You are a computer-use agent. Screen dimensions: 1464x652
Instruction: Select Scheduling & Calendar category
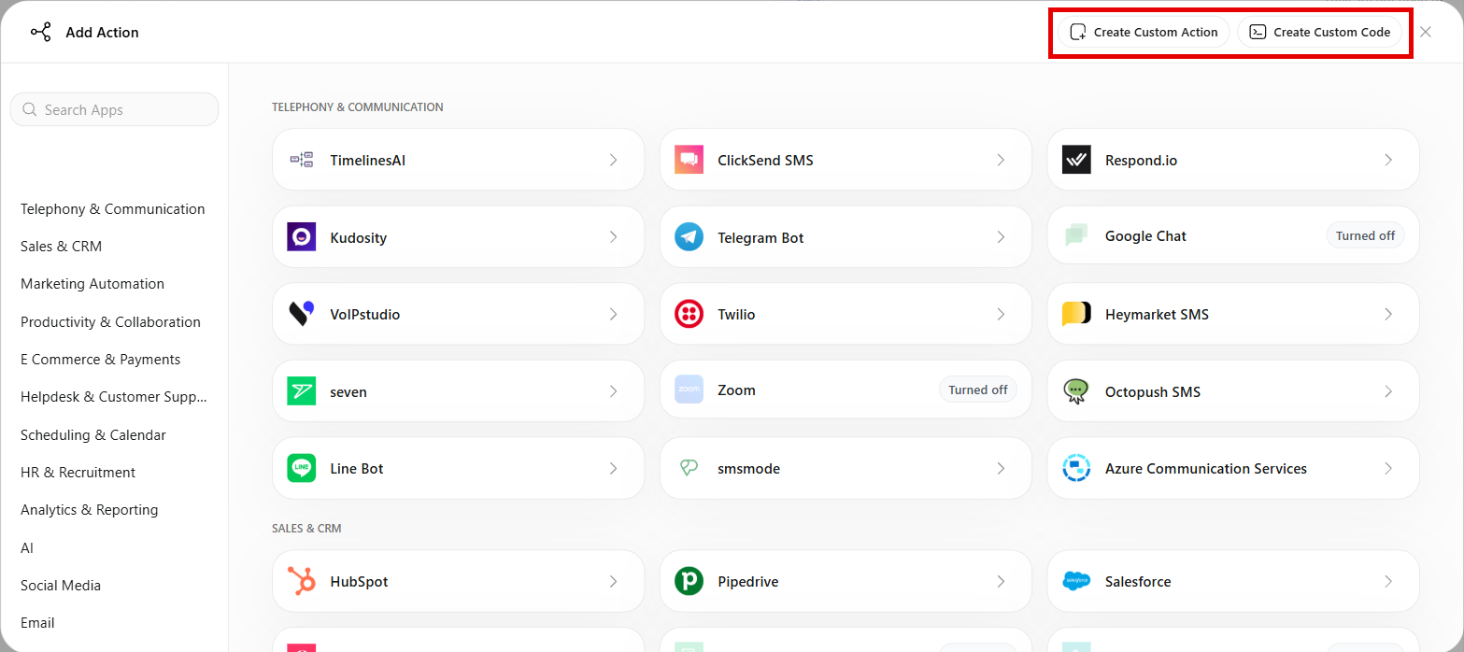pos(93,435)
